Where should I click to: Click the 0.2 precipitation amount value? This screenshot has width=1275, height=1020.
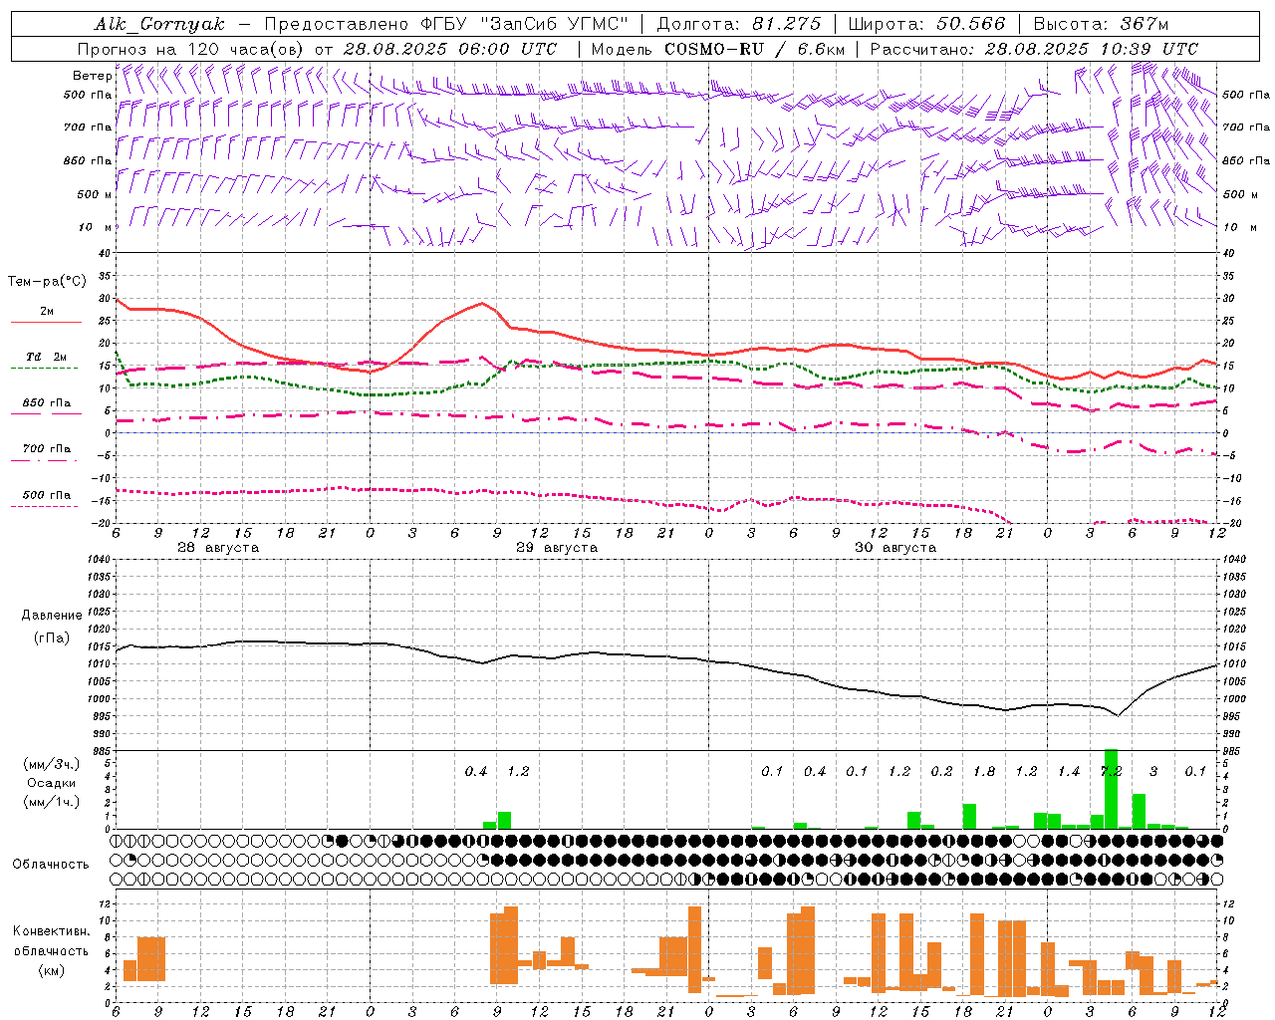coord(941,772)
